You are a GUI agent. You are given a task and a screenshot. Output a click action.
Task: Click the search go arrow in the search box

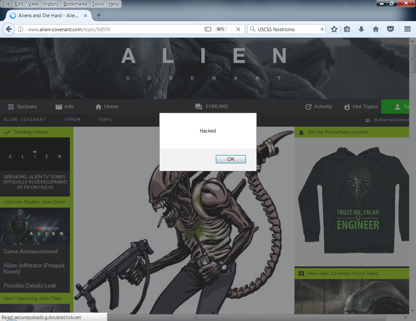coord(321,29)
